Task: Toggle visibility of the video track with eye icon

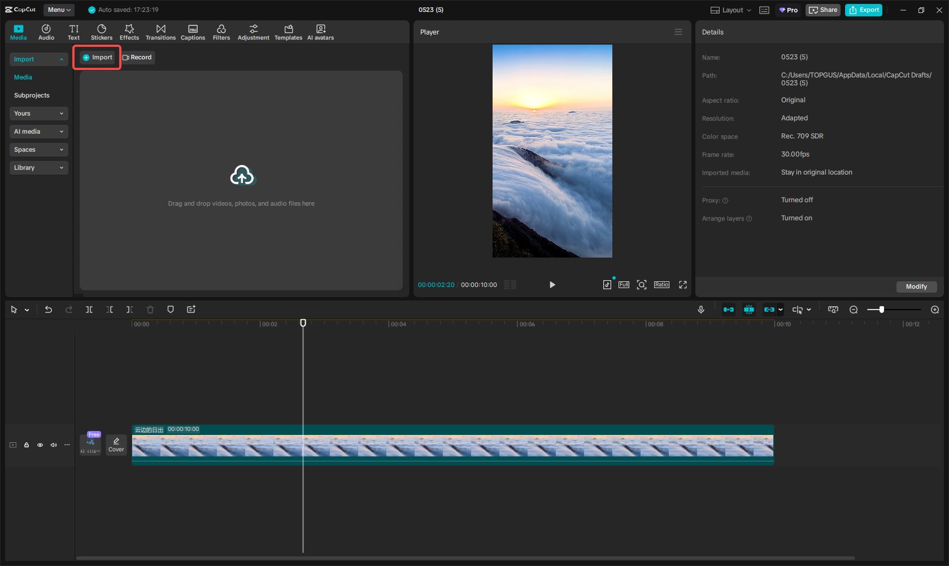Action: [x=40, y=445]
